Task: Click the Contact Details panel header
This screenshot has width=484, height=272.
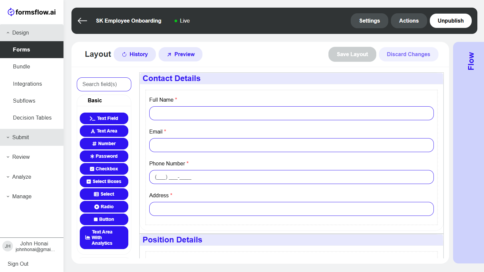Action: pyautogui.click(x=292, y=79)
